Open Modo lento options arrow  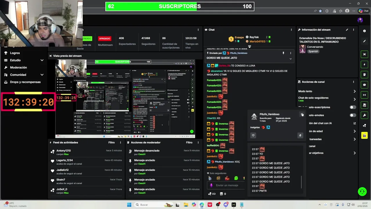(x=354, y=91)
